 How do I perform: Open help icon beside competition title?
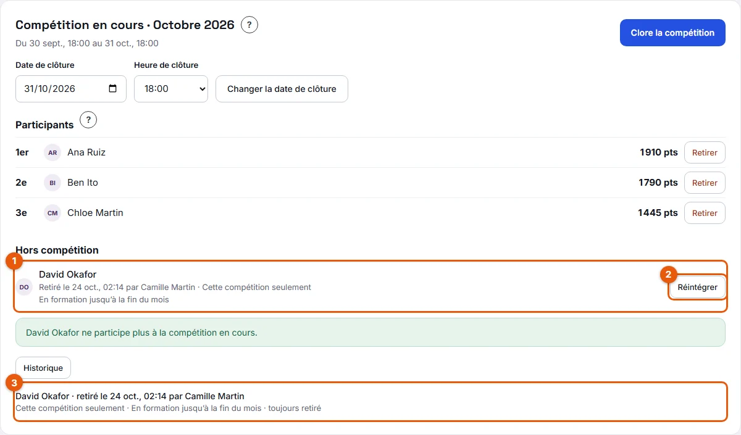pyautogui.click(x=249, y=25)
